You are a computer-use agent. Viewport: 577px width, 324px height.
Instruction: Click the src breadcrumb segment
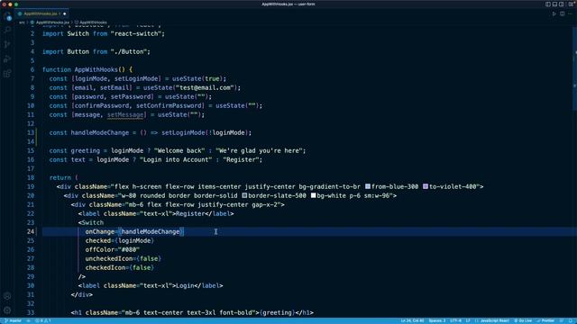[x=22, y=22]
